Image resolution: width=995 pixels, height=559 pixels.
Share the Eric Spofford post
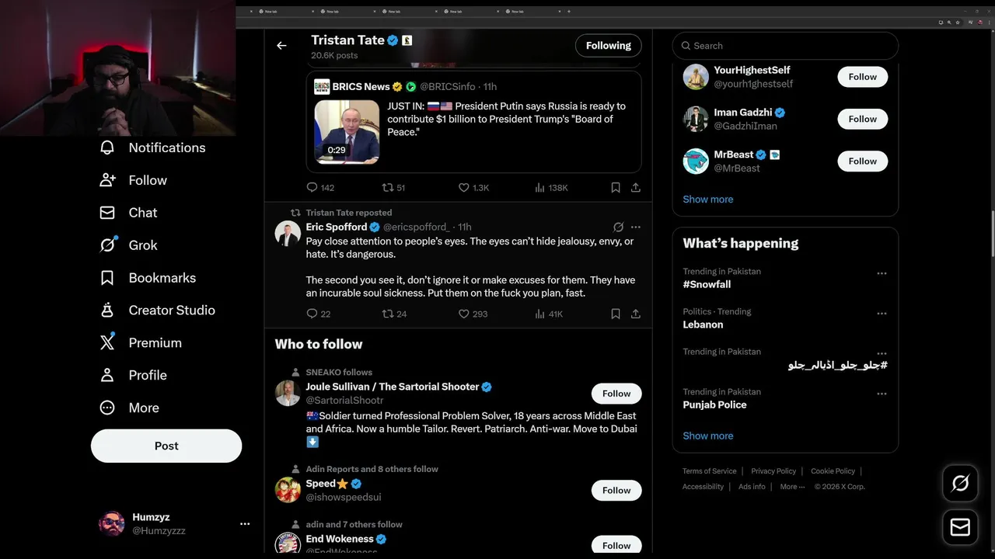point(635,314)
